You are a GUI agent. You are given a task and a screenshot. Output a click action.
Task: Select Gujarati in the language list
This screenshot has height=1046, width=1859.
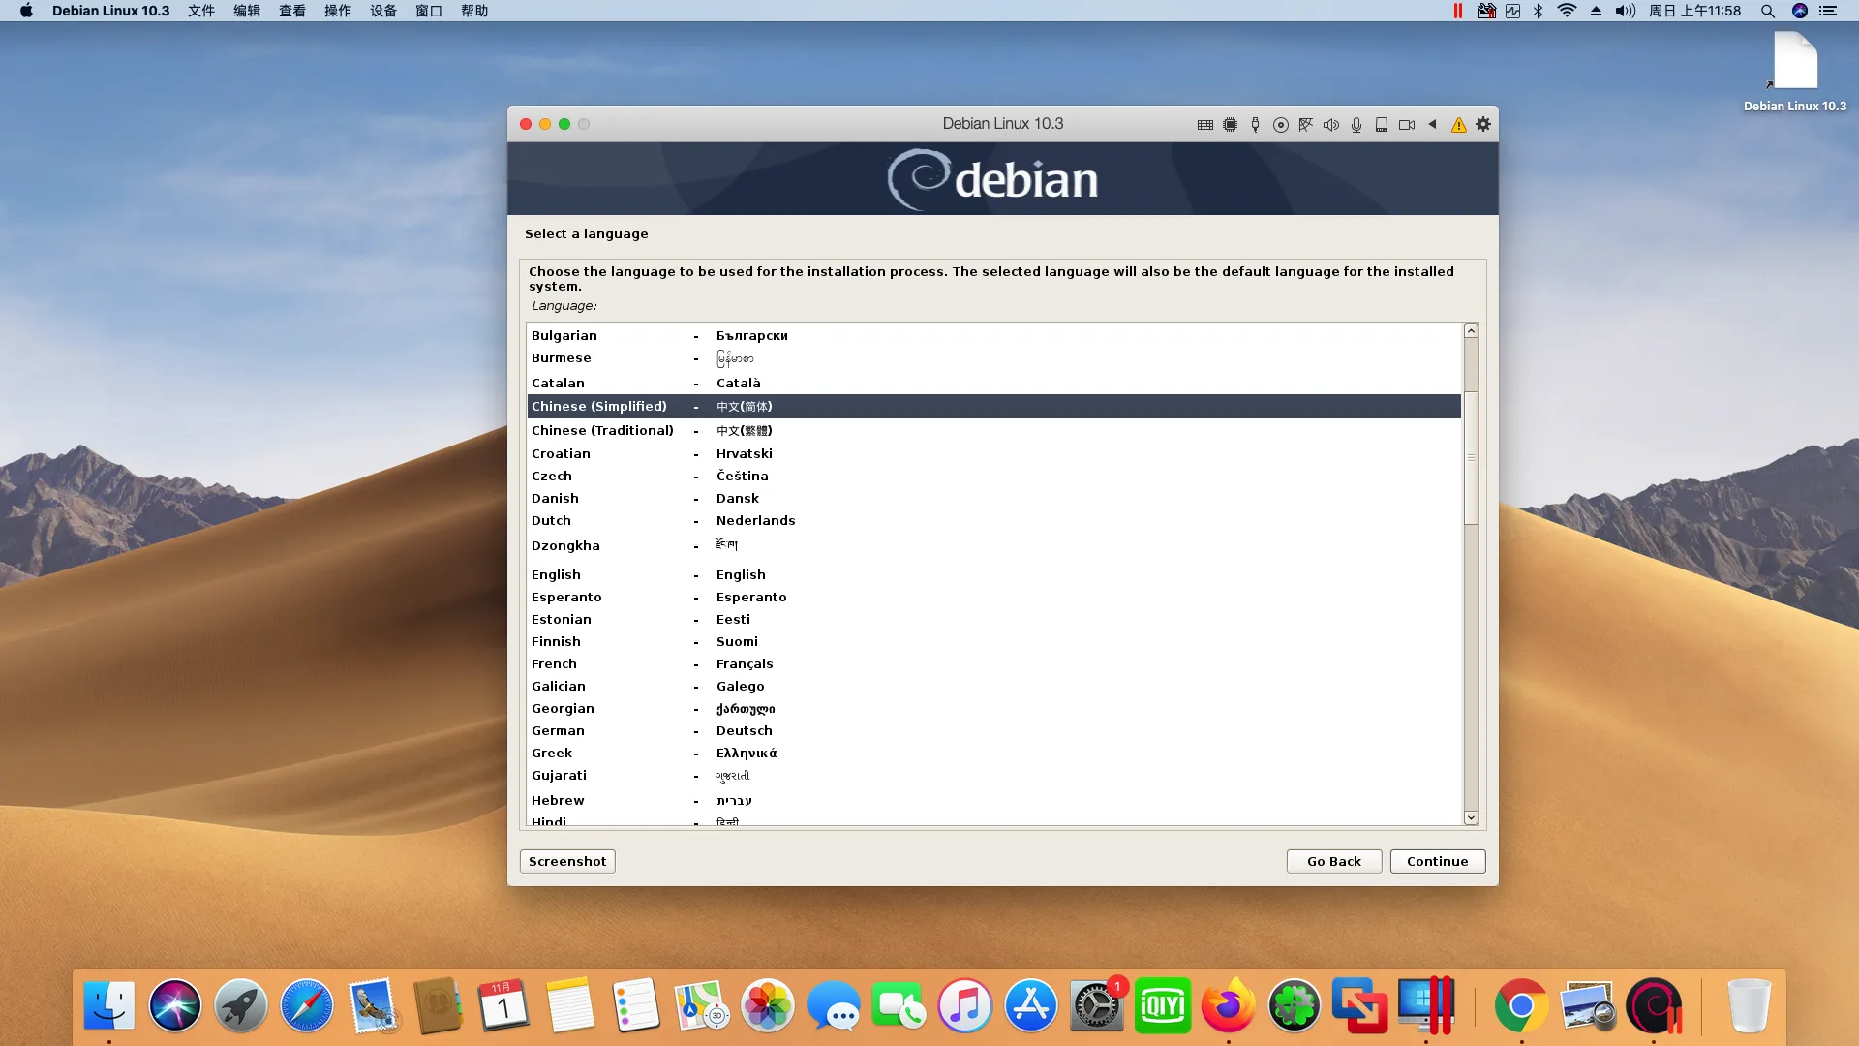pyautogui.click(x=994, y=775)
